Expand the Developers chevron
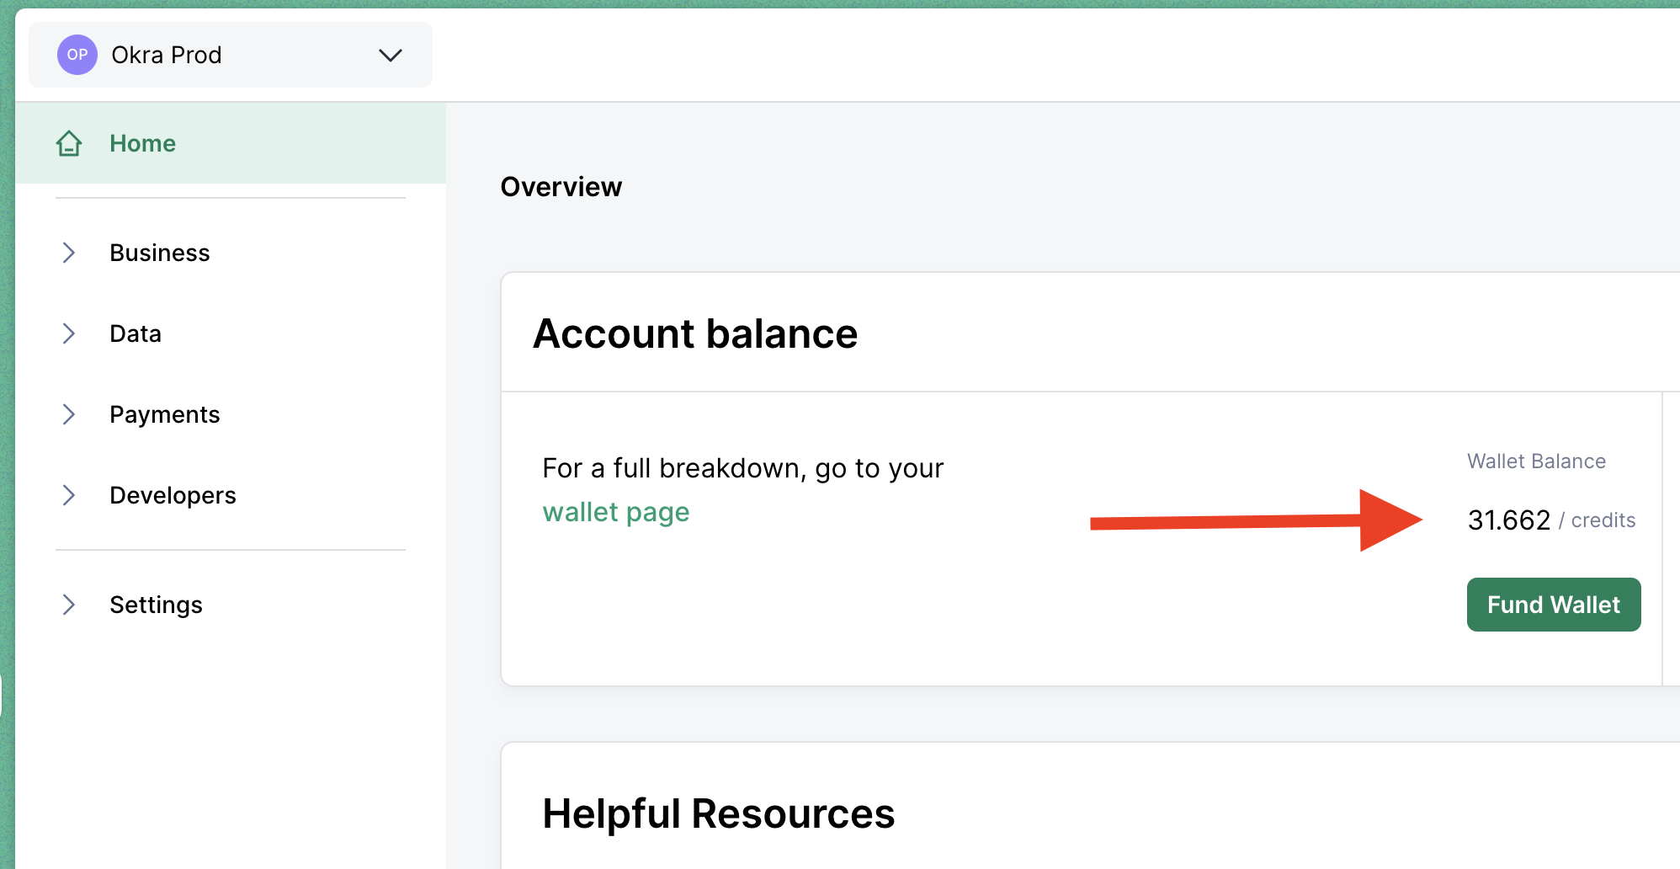This screenshot has height=869, width=1680. coord(69,495)
